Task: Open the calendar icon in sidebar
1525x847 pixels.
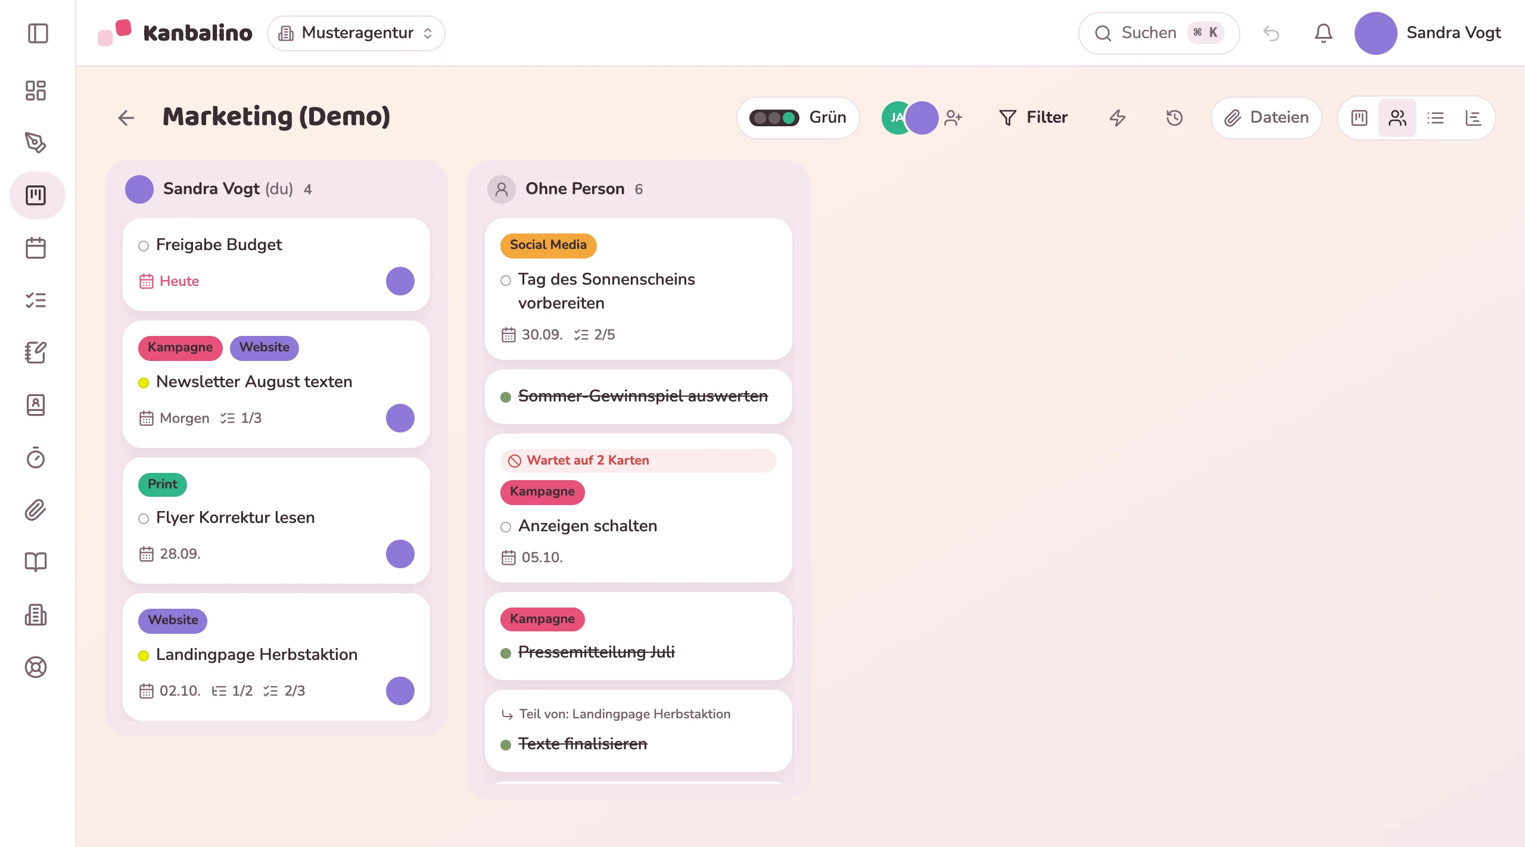Action: point(36,248)
